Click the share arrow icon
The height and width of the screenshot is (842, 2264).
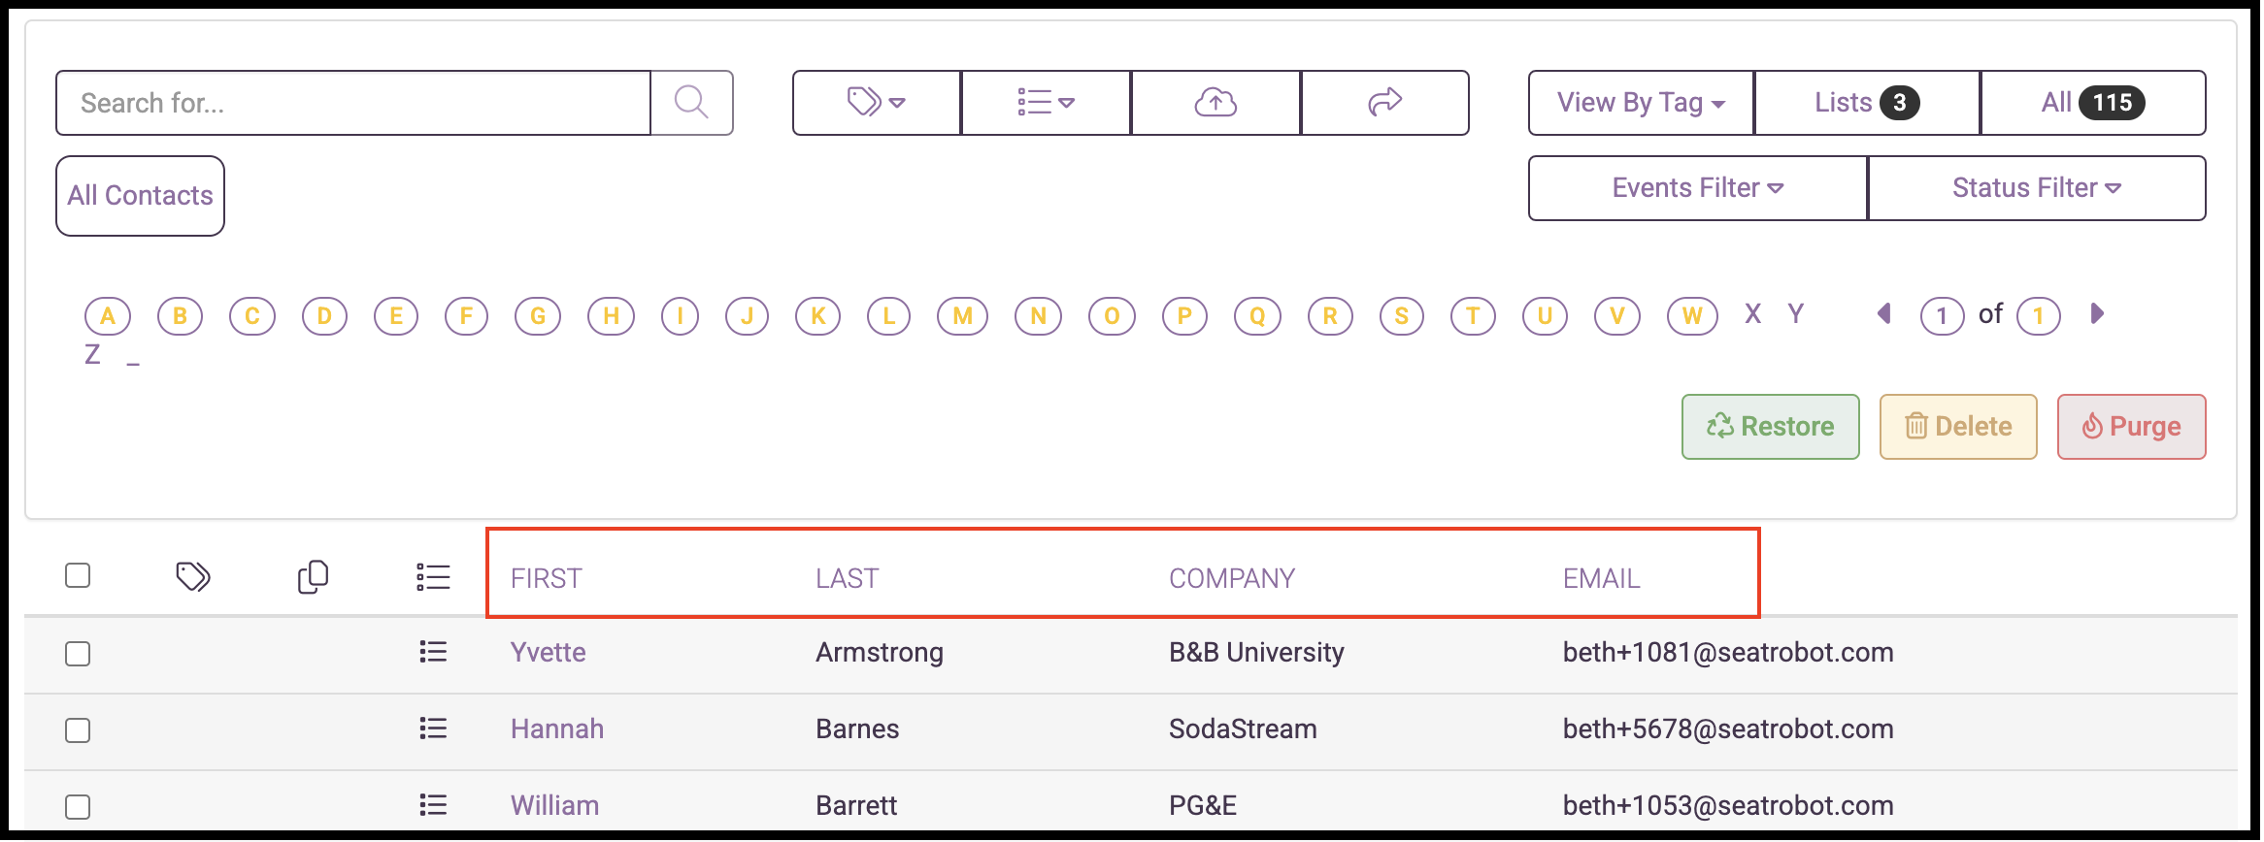(x=1384, y=102)
